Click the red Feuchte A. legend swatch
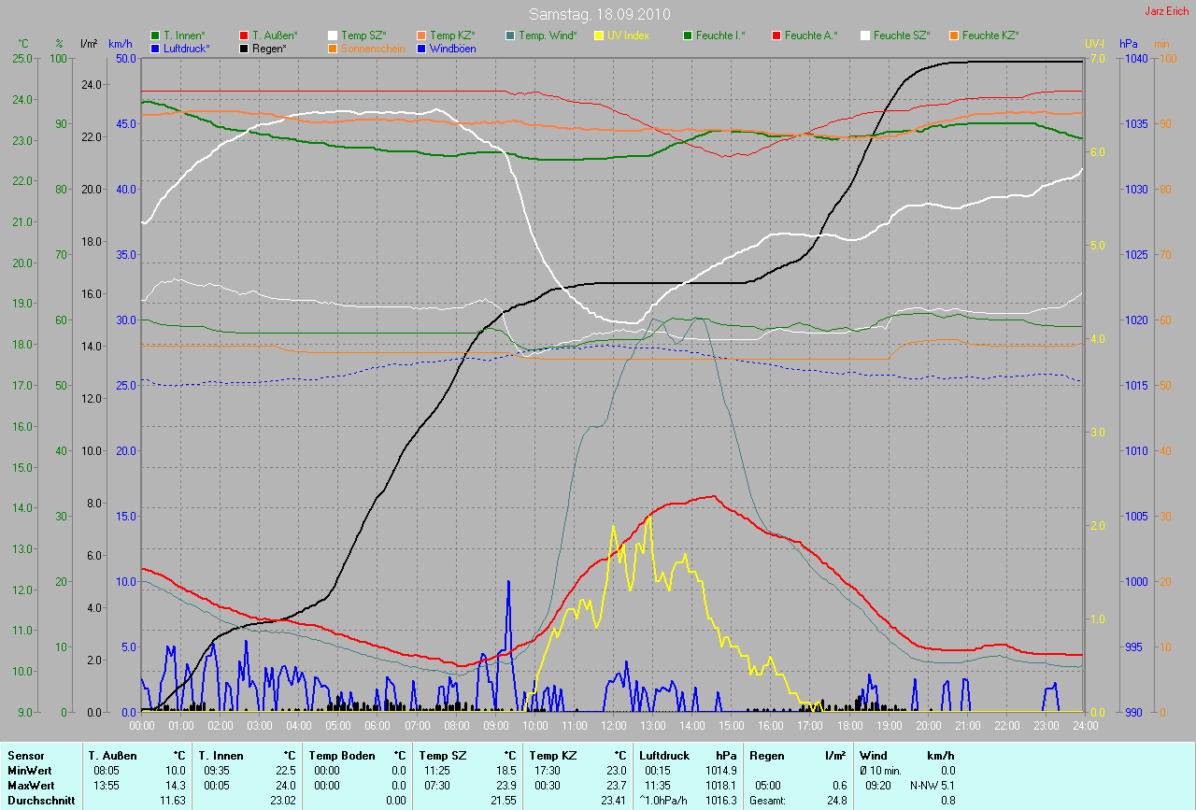Screen dimensions: 1196x810 pos(776,36)
